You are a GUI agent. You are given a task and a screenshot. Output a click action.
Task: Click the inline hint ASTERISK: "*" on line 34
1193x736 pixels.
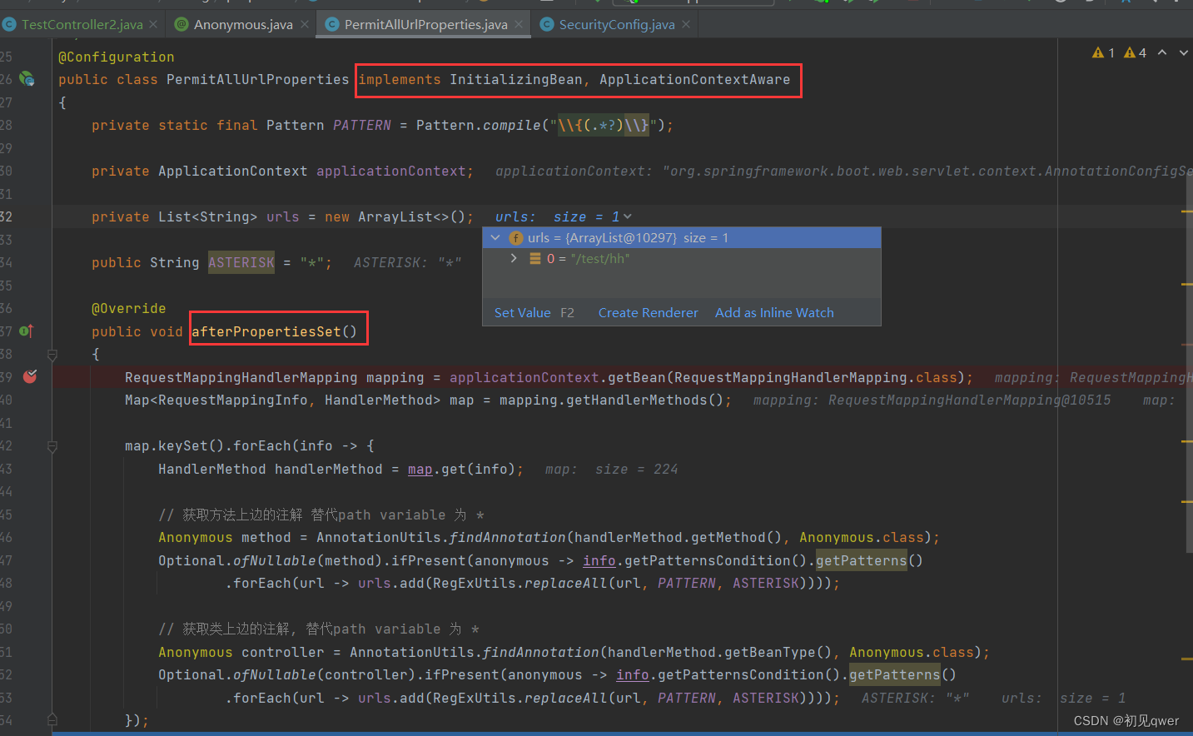click(x=408, y=263)
